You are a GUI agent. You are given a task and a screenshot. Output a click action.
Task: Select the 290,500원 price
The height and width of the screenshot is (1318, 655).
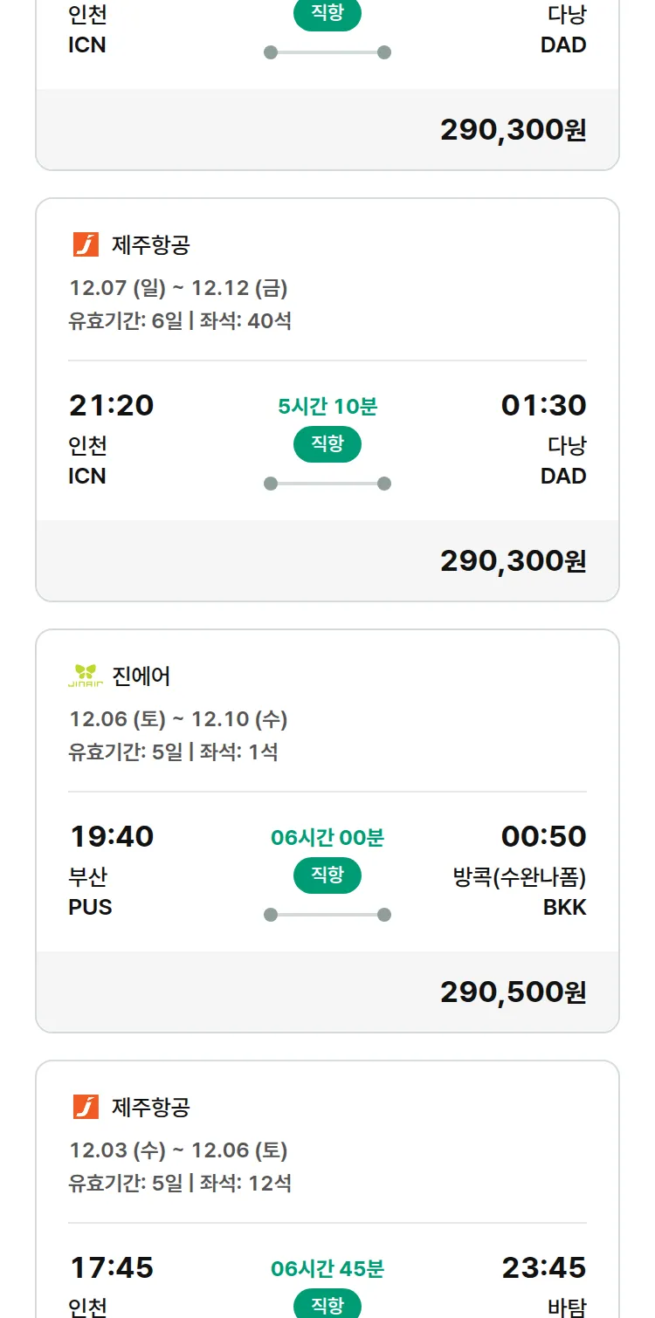[513, 992]
